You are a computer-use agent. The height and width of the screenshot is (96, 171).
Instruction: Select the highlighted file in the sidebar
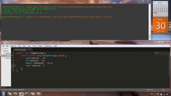[x=6, y=56]
